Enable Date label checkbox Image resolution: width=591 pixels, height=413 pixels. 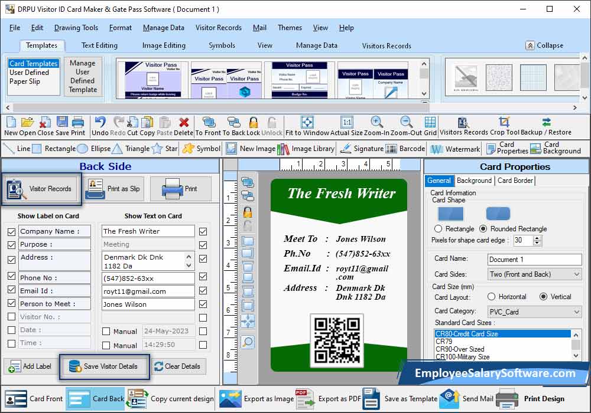(12, 330)
